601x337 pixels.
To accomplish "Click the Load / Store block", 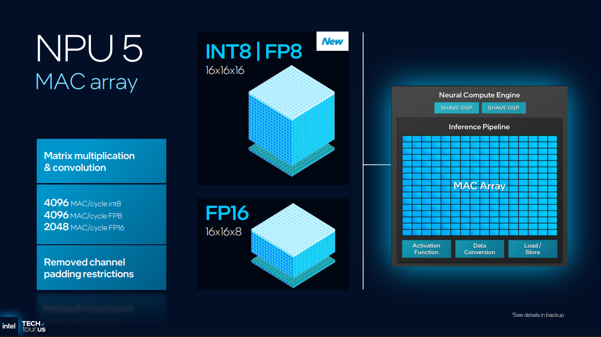I will [532, 249].
